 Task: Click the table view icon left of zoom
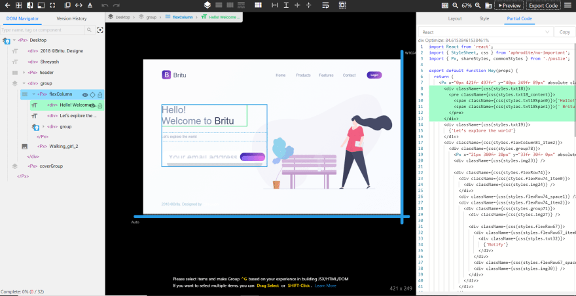[x=445, y=5]
